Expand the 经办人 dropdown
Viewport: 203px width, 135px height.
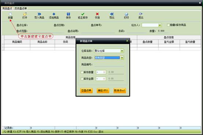160,25
